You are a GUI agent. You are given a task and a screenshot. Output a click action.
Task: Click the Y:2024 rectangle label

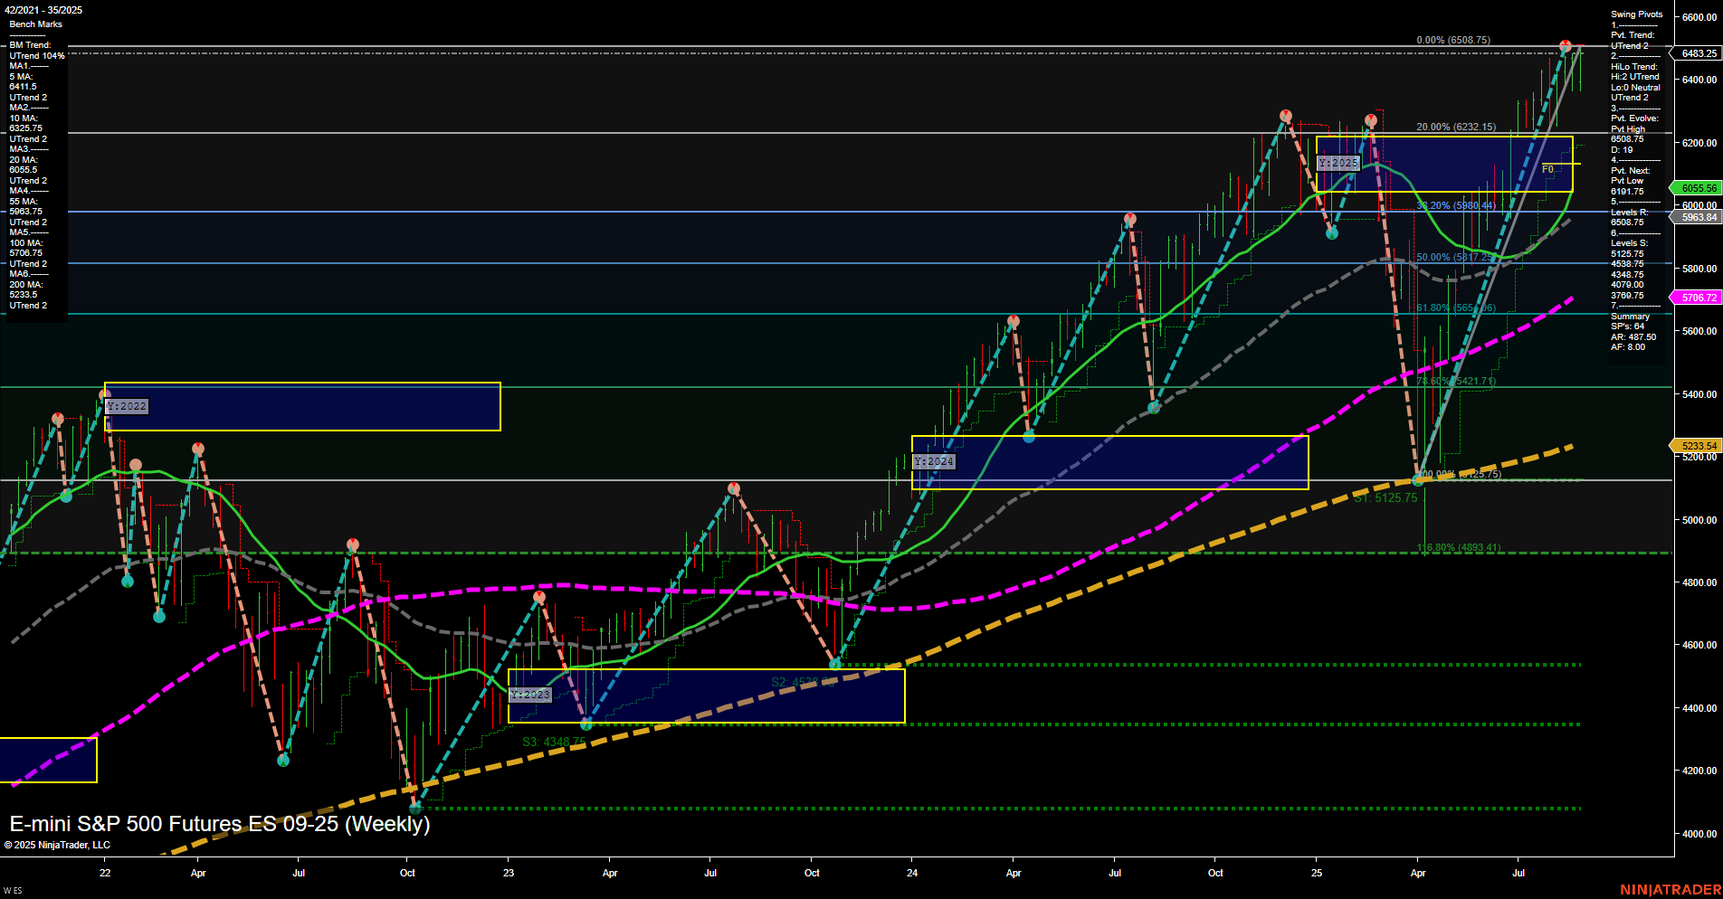932,461
